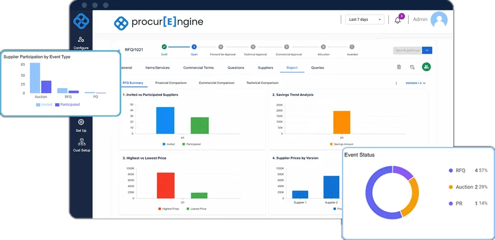Click the Auction Invited bar
This screenshot has height=240, width=495.
[x=35, y=78]
